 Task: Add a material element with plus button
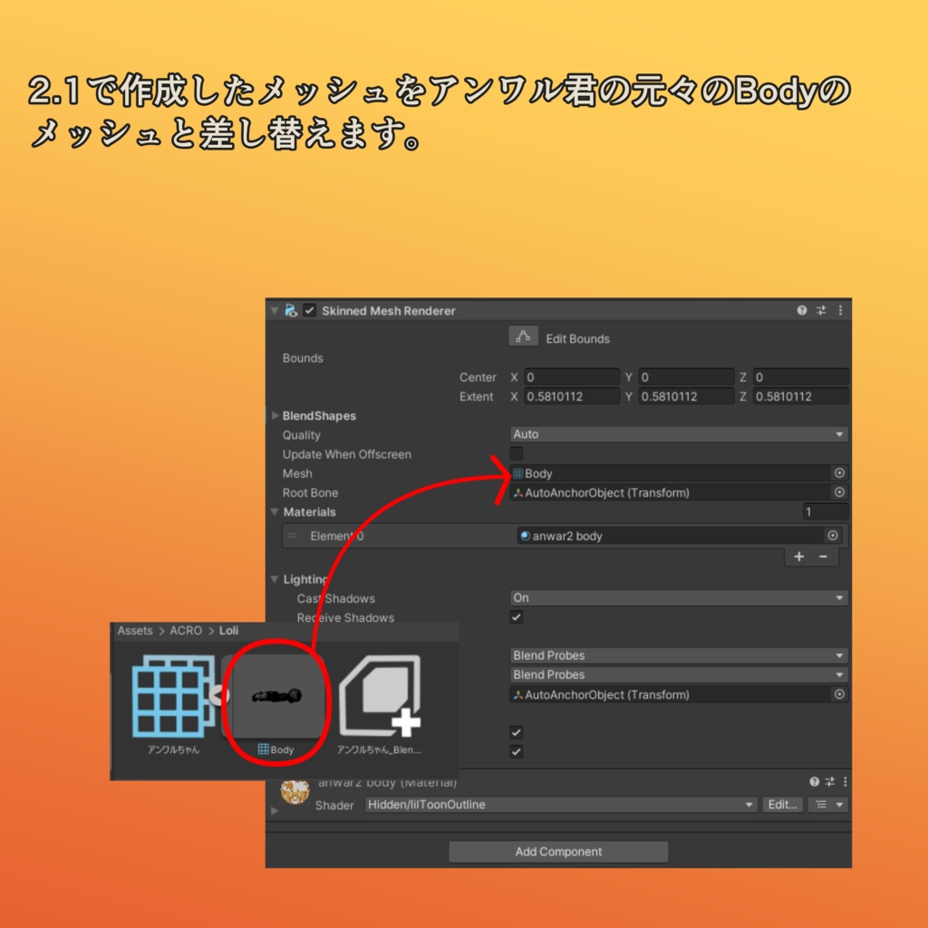[x=799, y=556]
